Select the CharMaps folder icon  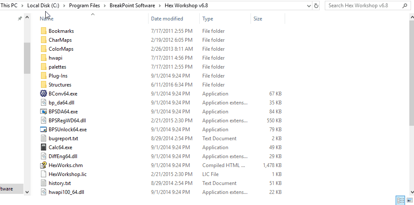coord(44,40)
